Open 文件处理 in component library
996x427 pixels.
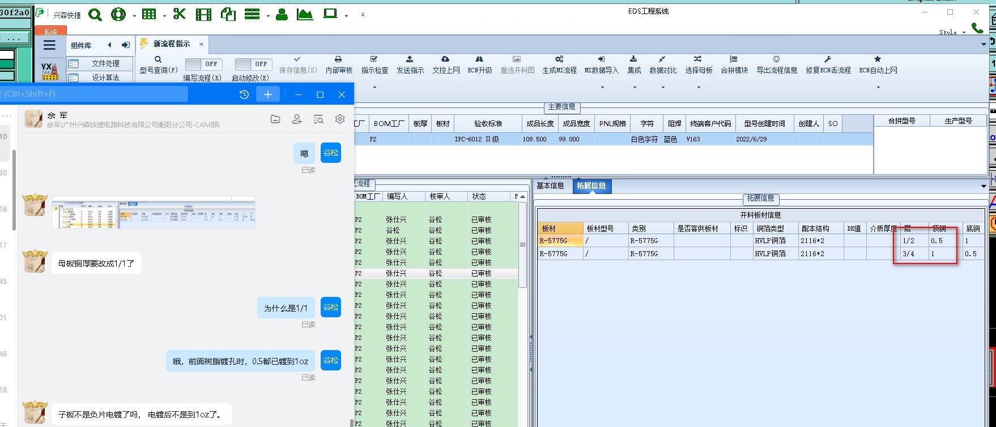coord(100,64)
